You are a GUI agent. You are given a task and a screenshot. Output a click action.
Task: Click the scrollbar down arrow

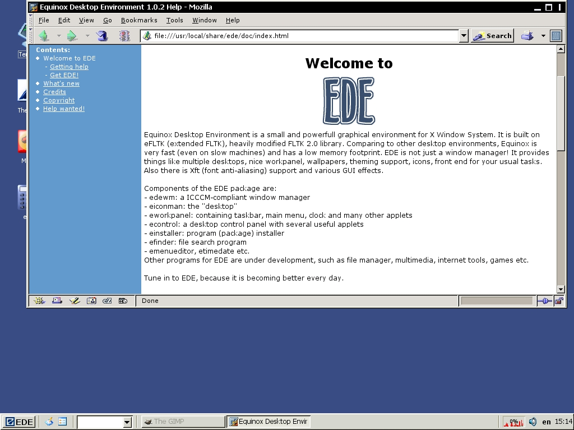561,289
